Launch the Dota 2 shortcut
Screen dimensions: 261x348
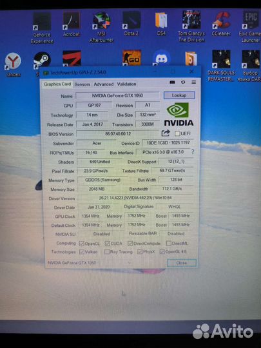point(131,24)
